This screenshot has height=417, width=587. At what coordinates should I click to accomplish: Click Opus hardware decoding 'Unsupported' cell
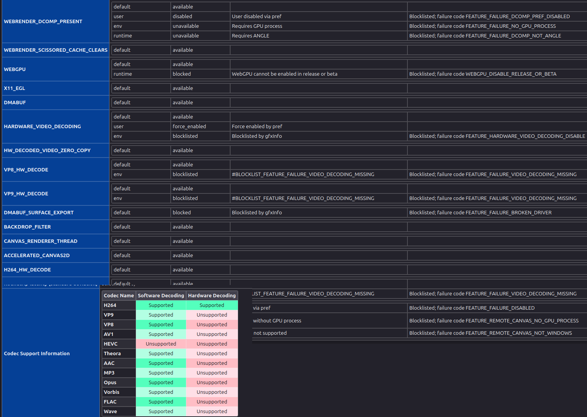pos(212,382)
